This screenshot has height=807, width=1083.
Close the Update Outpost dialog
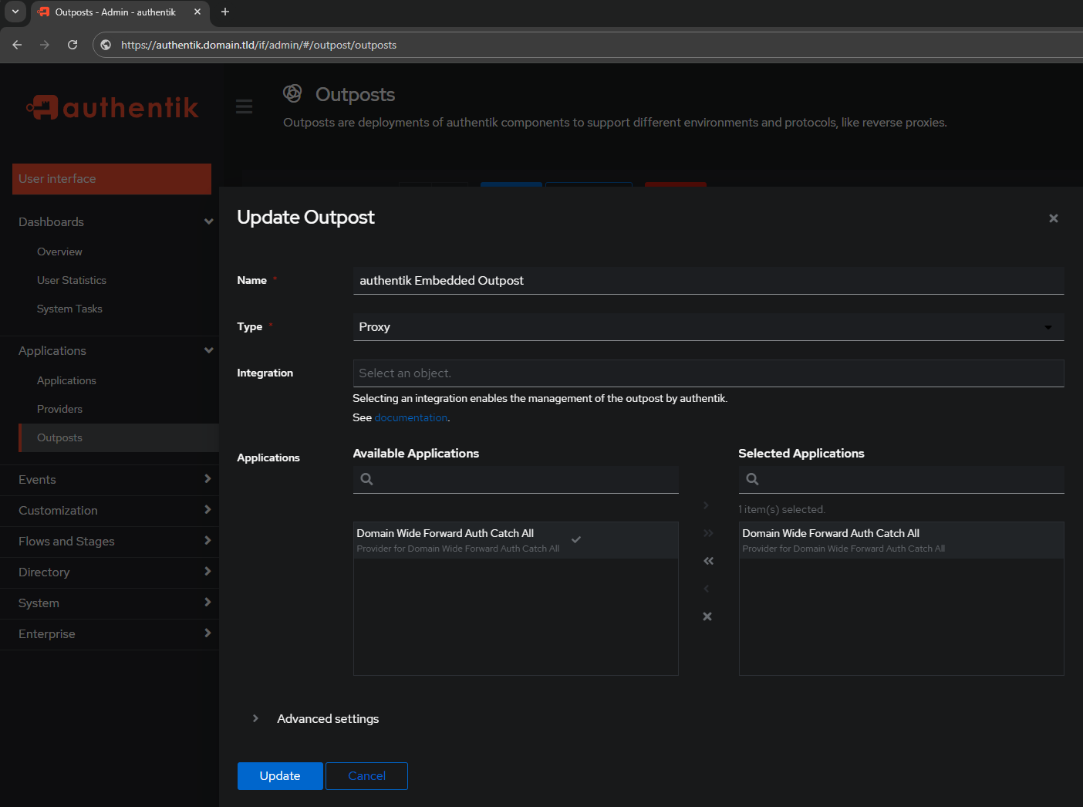coord(1053,218)
